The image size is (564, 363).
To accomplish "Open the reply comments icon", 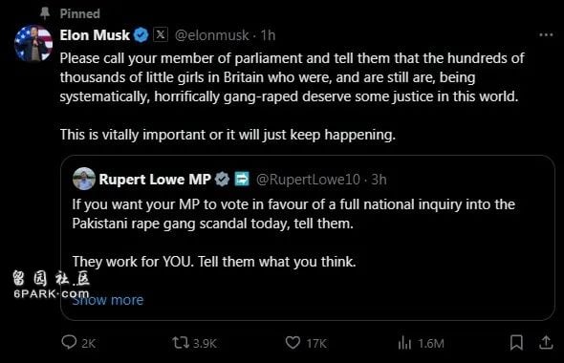I will coord(69,342).
